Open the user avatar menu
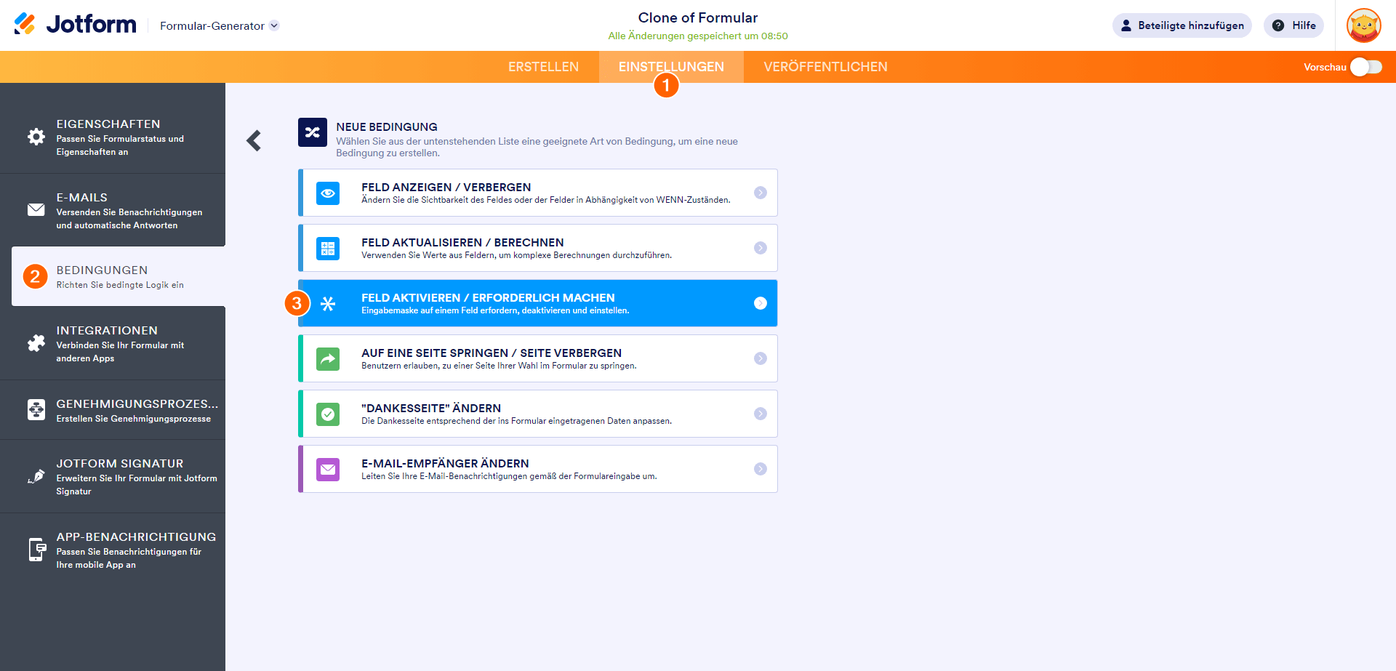Viewport: 1396px width, 671px height. pyautogui.click(x=1363, y=25)
